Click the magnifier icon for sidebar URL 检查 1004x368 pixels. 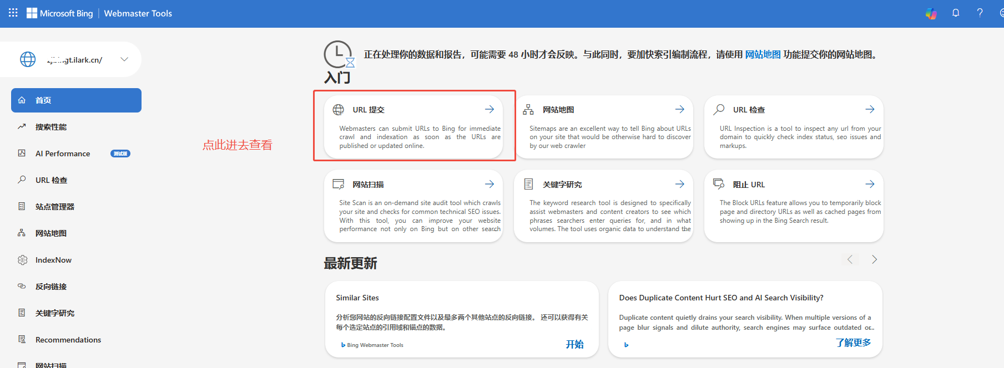(22, 180)
